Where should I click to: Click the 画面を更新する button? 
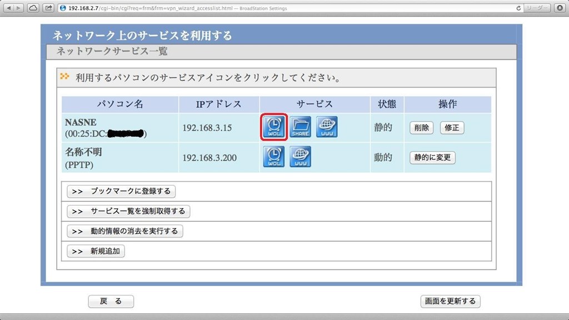click(x=450, y=301)
